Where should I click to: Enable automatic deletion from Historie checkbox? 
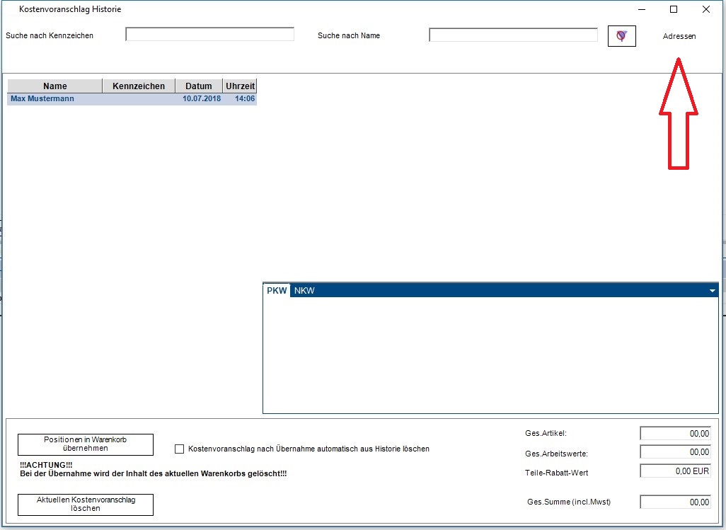tap(179, 449)
